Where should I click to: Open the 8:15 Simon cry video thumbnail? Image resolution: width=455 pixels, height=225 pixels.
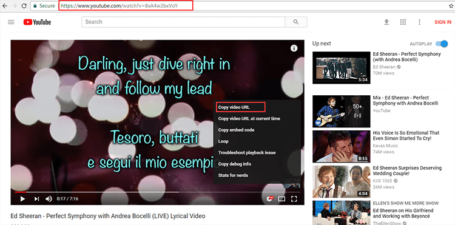pyautogui.click(x=341, y=146)
